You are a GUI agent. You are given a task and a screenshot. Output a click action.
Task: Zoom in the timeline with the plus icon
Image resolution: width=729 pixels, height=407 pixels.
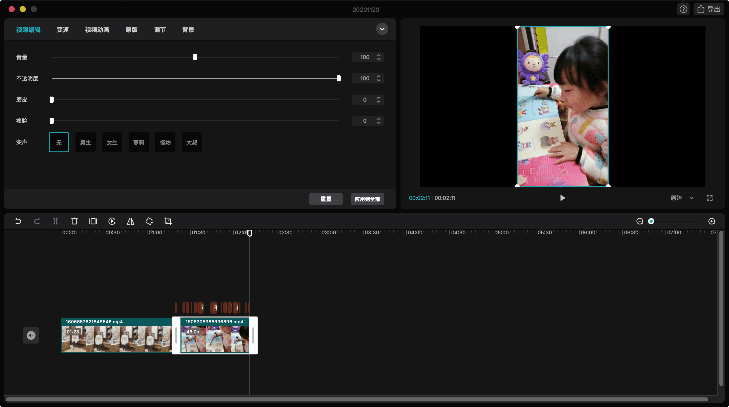tap(712, 221)
